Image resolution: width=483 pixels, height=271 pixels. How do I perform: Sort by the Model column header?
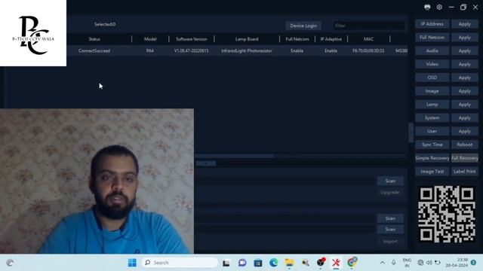pyautogui.click(x=150, y=39)
